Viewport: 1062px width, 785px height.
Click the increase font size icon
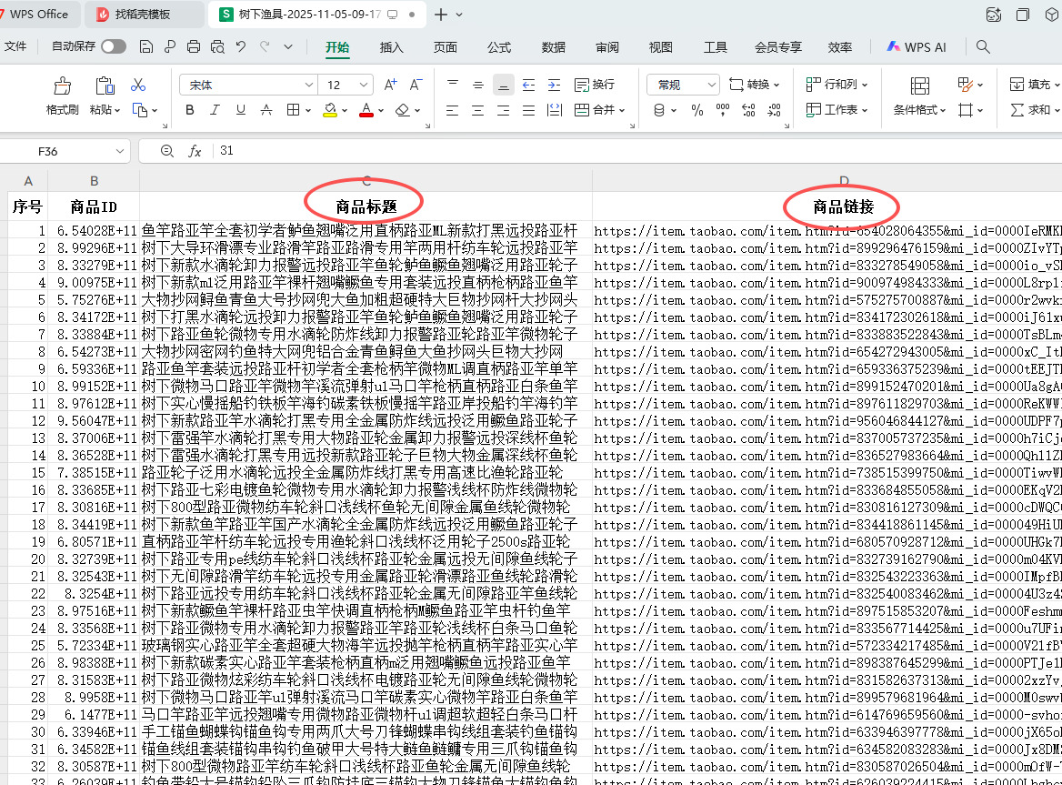390,85
